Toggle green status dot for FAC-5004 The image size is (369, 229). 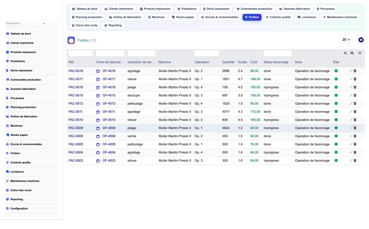(x=336, y=152)
